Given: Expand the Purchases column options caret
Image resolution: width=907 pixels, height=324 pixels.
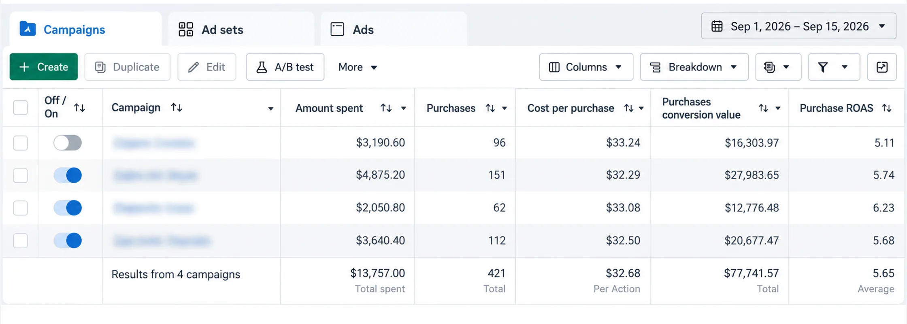Looking at the screenshot, I should (x=504, y=108).
